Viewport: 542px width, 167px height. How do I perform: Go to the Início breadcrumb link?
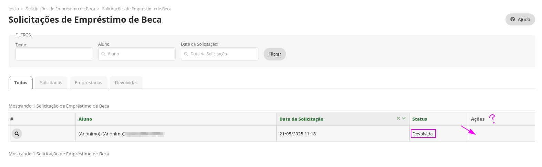coord(14,9)
